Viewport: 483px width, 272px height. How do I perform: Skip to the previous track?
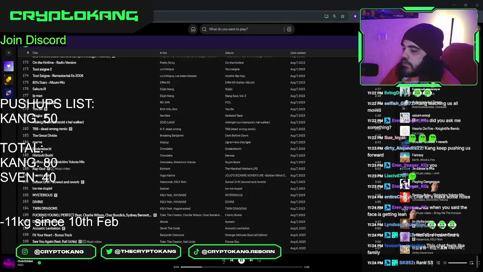(x=232, y=260)
